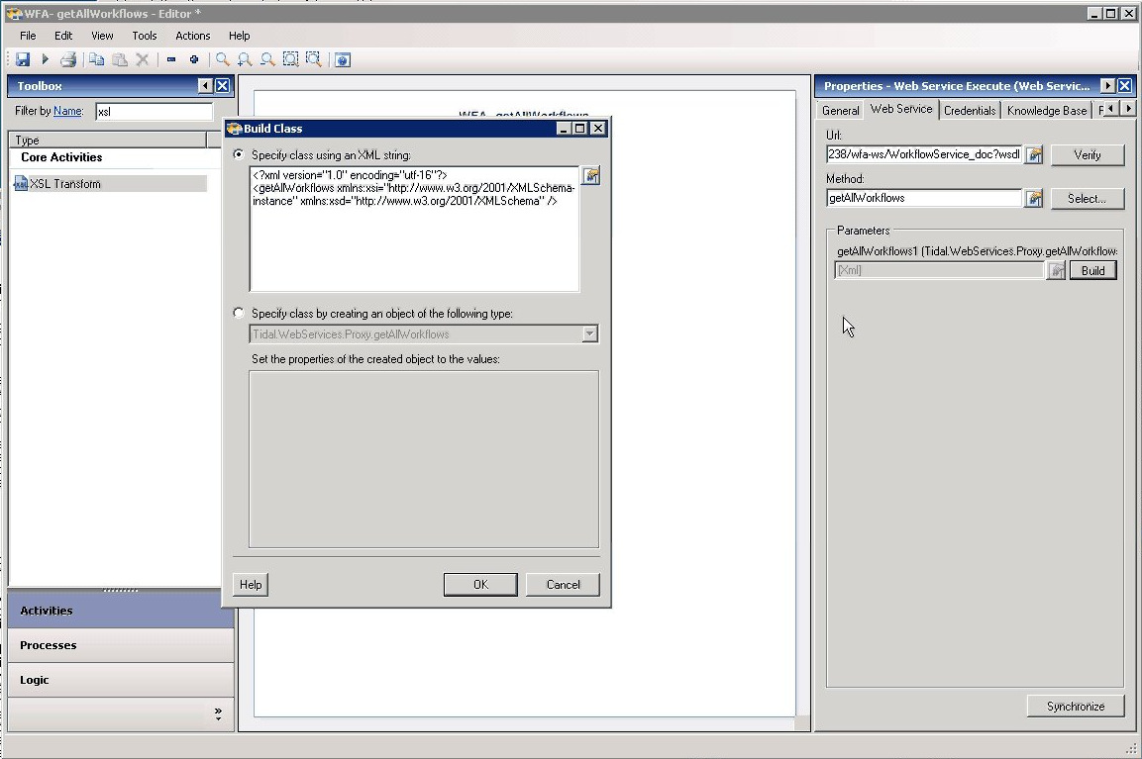This screenshot has width=1142, height=759.
Task: Switch to the Knowledge Base tab
Action: pos(1047,111)
